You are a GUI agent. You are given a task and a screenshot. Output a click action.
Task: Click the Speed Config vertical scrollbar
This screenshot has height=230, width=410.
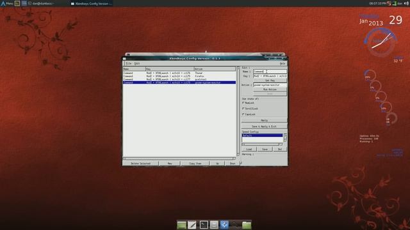(285, 137)
